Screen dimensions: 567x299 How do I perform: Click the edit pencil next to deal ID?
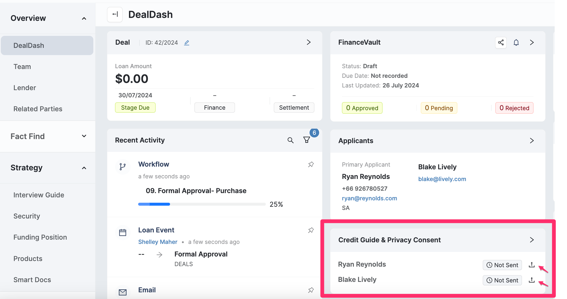[x=187, y=43]
